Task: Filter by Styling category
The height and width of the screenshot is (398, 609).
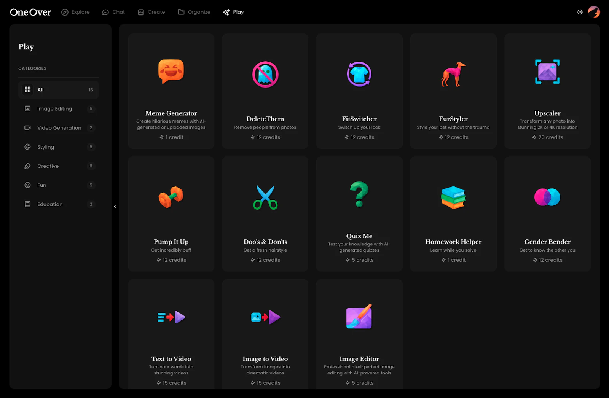Action: pos(59,147)
